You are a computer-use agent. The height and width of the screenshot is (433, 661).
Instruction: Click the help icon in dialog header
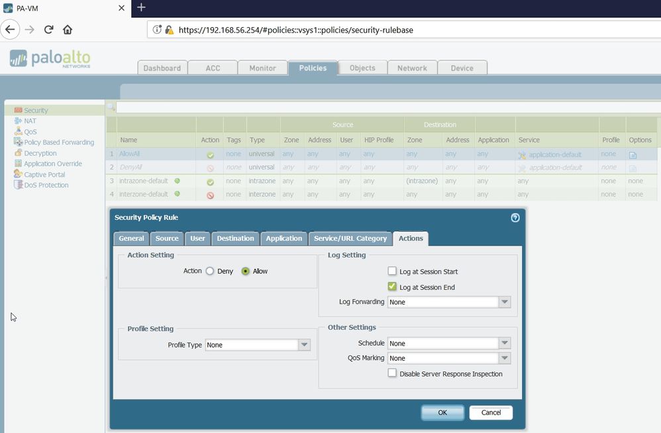tap(515, 217)
